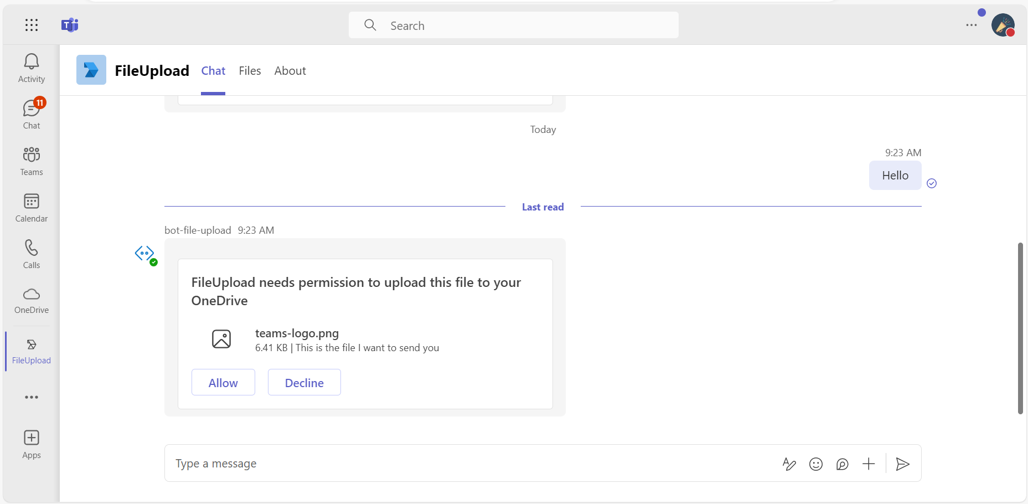Screen dimensions: 1028x504
Task: Open the Calendar app
Action: pos(32,208)
